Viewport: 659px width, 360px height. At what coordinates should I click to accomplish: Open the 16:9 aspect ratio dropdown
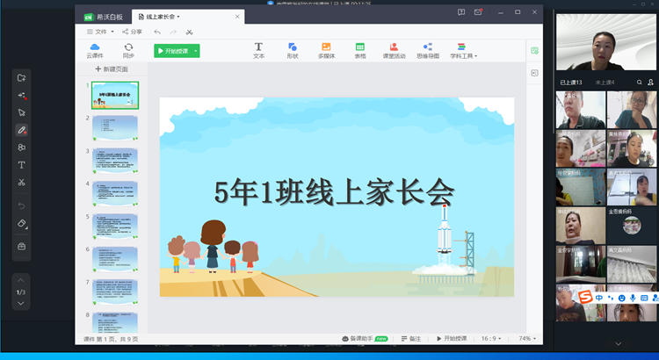click(494, 338)
